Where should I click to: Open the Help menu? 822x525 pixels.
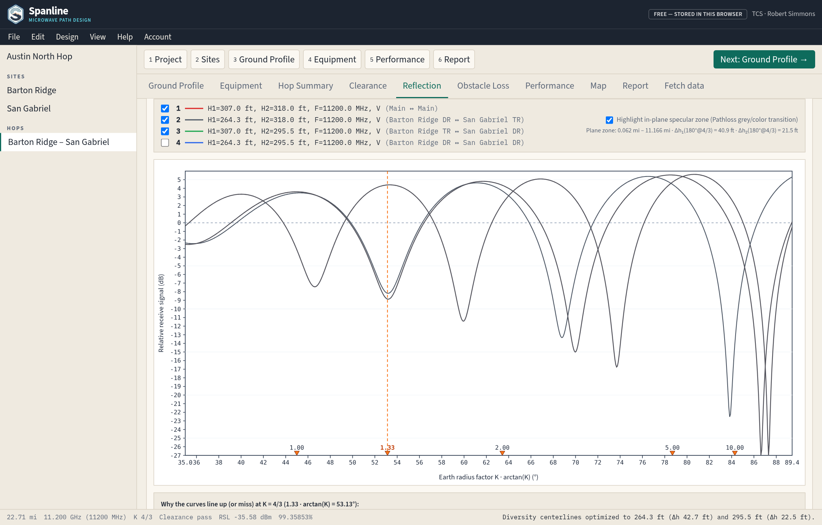(125, 37)
